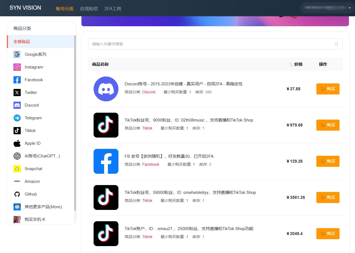Click the Tiktok category link in 02th08music listing
This screenshot has height=253, width=355.
point(147,128)
